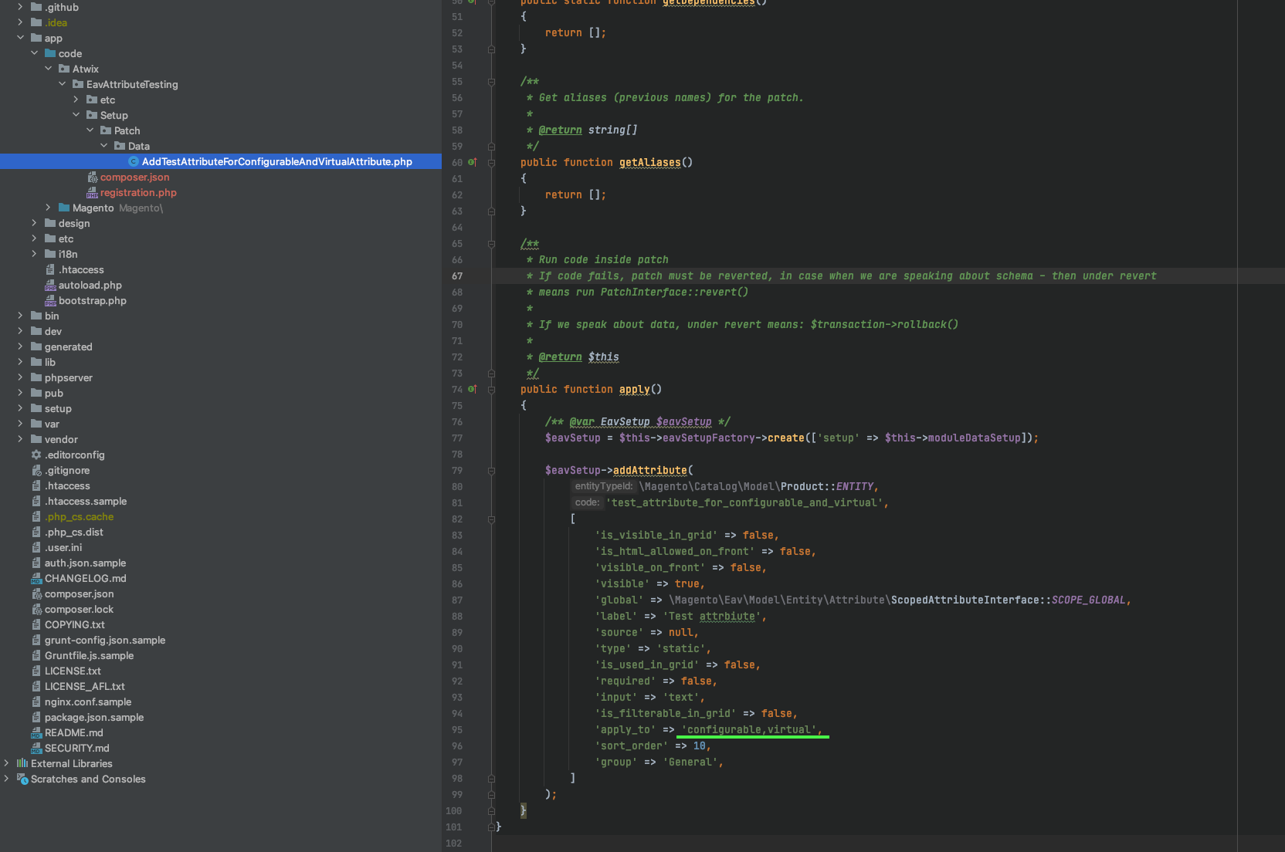Image resolution: width=1285 pixels, height=852 pixels.
Task: Expand Scratches and Consoles node
Action: click(x=6, y=779)
